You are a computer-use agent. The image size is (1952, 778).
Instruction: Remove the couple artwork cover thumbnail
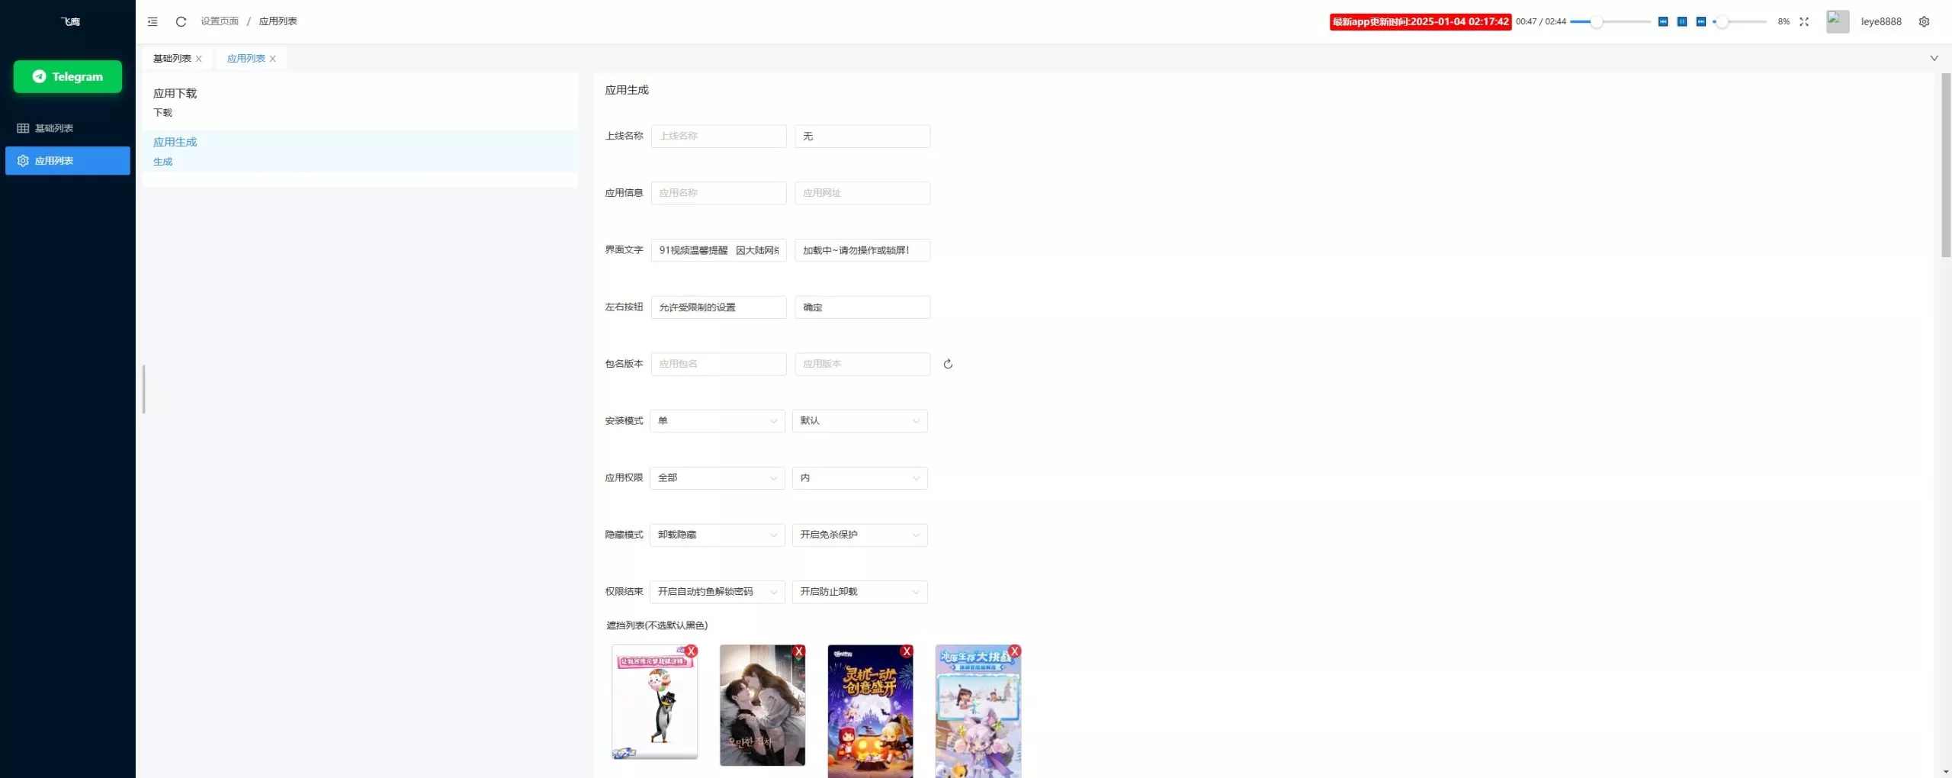tap(798, 651)
